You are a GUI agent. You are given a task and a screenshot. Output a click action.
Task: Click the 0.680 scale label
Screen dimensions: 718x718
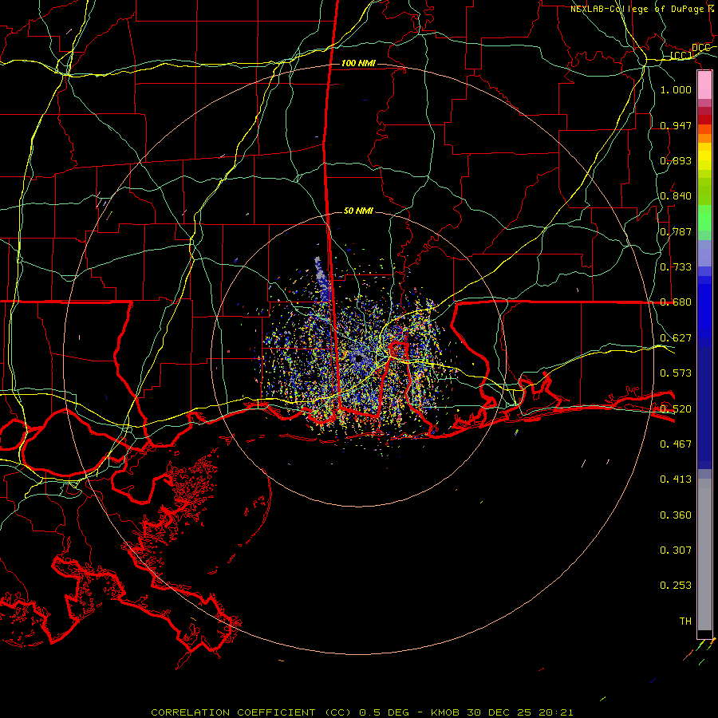[x=676, y=302]
